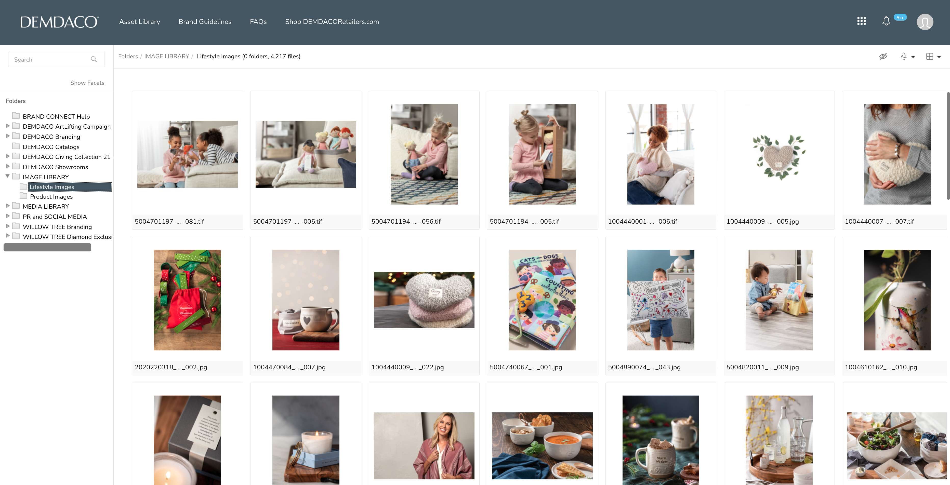950x485 pixels.
Task: Click the folder panel horizontal scrollbar
Action: point(47,247)
